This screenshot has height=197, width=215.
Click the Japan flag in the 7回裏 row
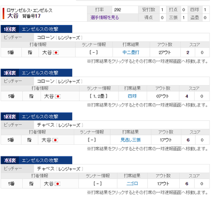coord(58,184)
